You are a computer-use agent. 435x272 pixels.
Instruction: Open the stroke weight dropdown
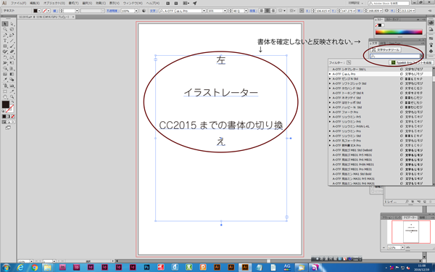77,11
